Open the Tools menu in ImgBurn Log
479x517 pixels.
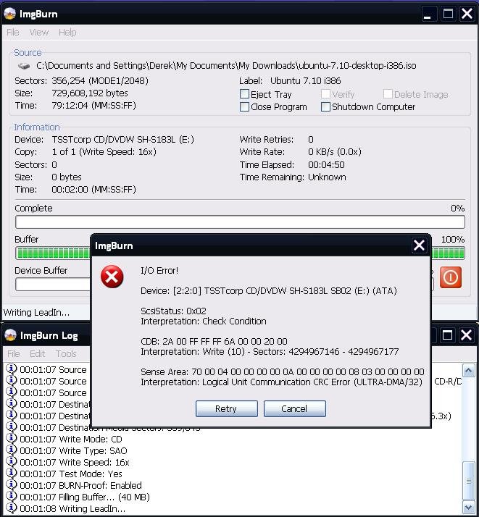66,354
